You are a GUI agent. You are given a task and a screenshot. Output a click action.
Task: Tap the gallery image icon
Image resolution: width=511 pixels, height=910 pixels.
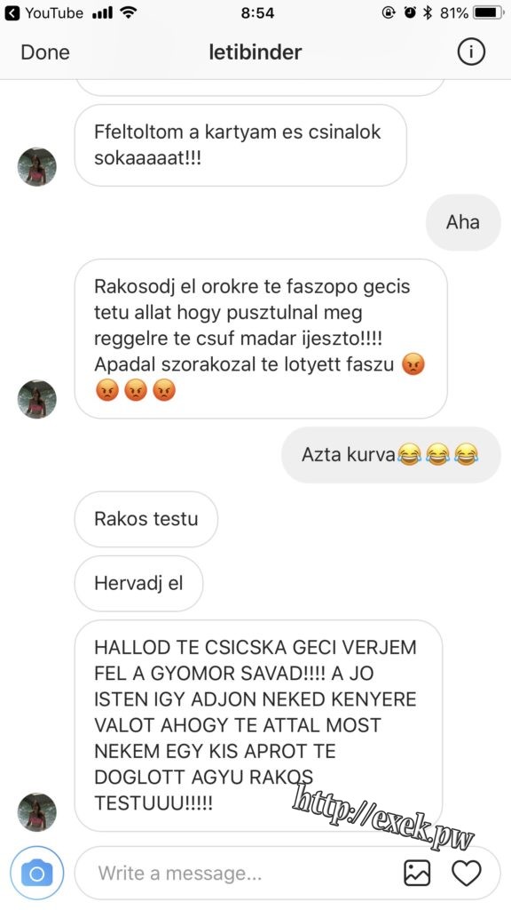click(417, 873)
